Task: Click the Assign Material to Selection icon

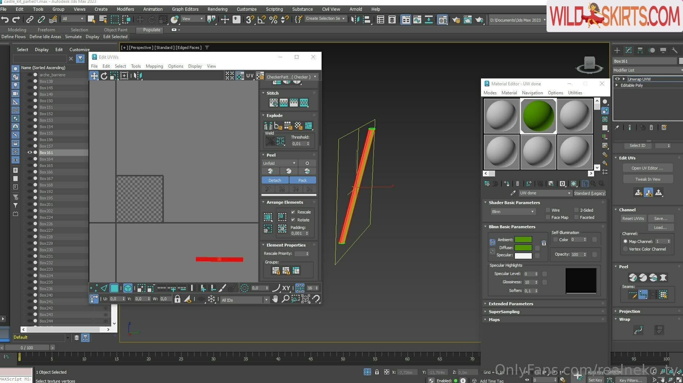Action: 507,184
